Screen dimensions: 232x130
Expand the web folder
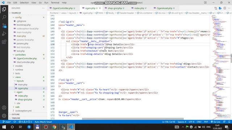click(17, 107)
